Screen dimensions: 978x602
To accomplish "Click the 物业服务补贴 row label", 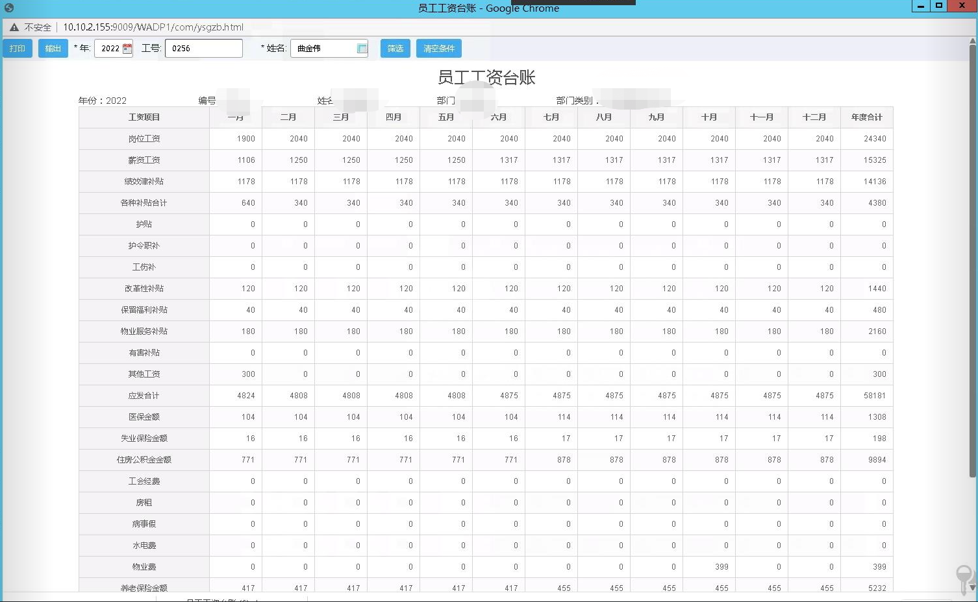I will (144, 331).
